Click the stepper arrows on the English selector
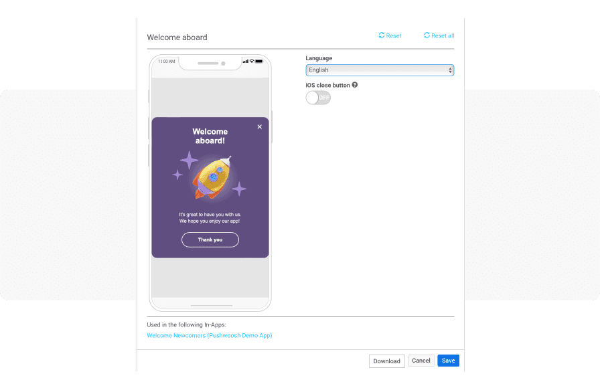The height and width of the screenshot is (390, 600). 449,70
